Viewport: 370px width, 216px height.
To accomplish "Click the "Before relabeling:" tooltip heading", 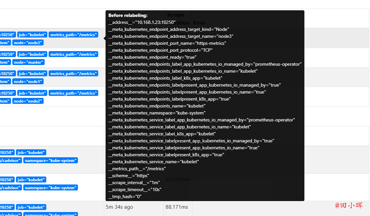I will (x=128, y=15).
